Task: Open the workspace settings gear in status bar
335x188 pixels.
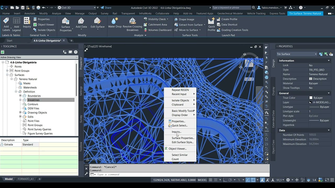Action: coord(288,180)
